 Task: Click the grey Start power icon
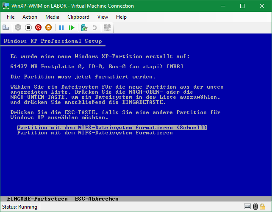tap(18, 28)
